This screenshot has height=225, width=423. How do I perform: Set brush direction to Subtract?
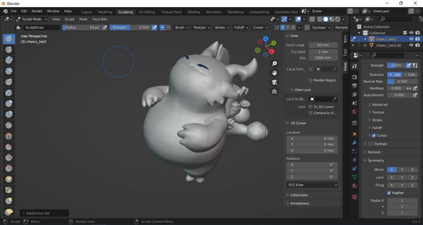410,75
